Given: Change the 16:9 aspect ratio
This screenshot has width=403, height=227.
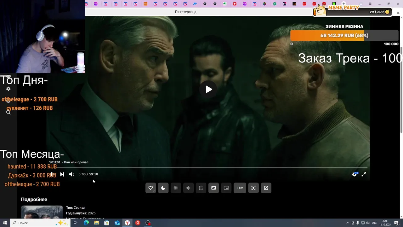Looking at the screenshot, I should point(240,188).
